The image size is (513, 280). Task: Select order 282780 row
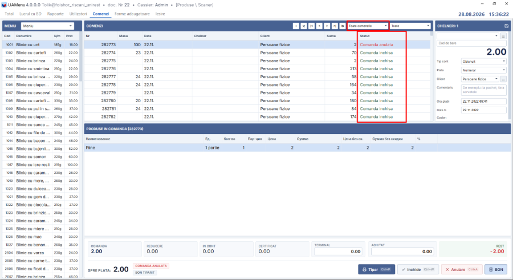pos(257,100)
